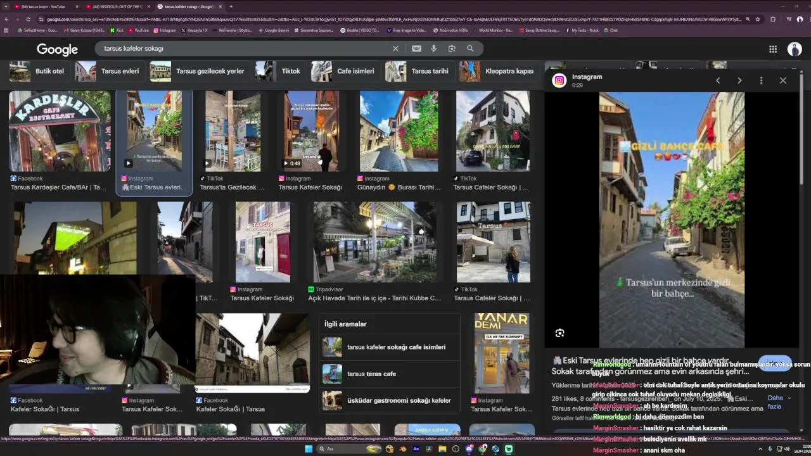Viewport: 811px width, 456px height.
Task: Open the YouTube bookmark
Action: [139, 30]
